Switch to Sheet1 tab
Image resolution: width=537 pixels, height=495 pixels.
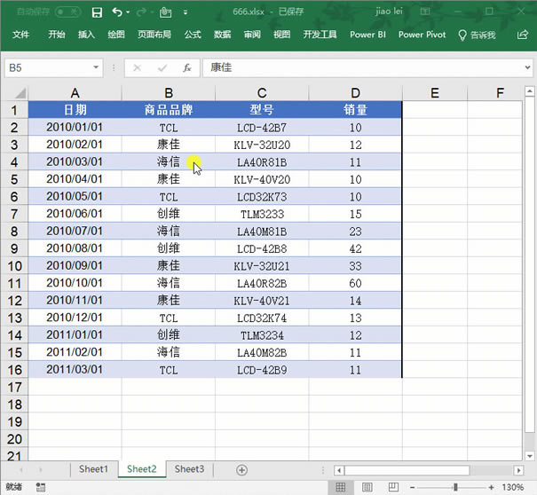click(x=93, y=469)
